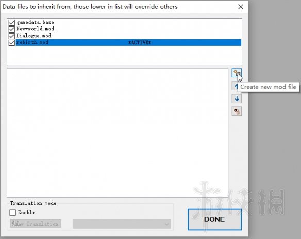Open the translation language dropdown
Image resolution: width=301 pixels, height=239 pixels.
click(x=122, y=224)
